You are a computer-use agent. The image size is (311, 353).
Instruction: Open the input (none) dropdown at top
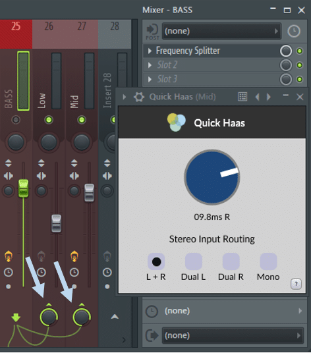[221, 31]
